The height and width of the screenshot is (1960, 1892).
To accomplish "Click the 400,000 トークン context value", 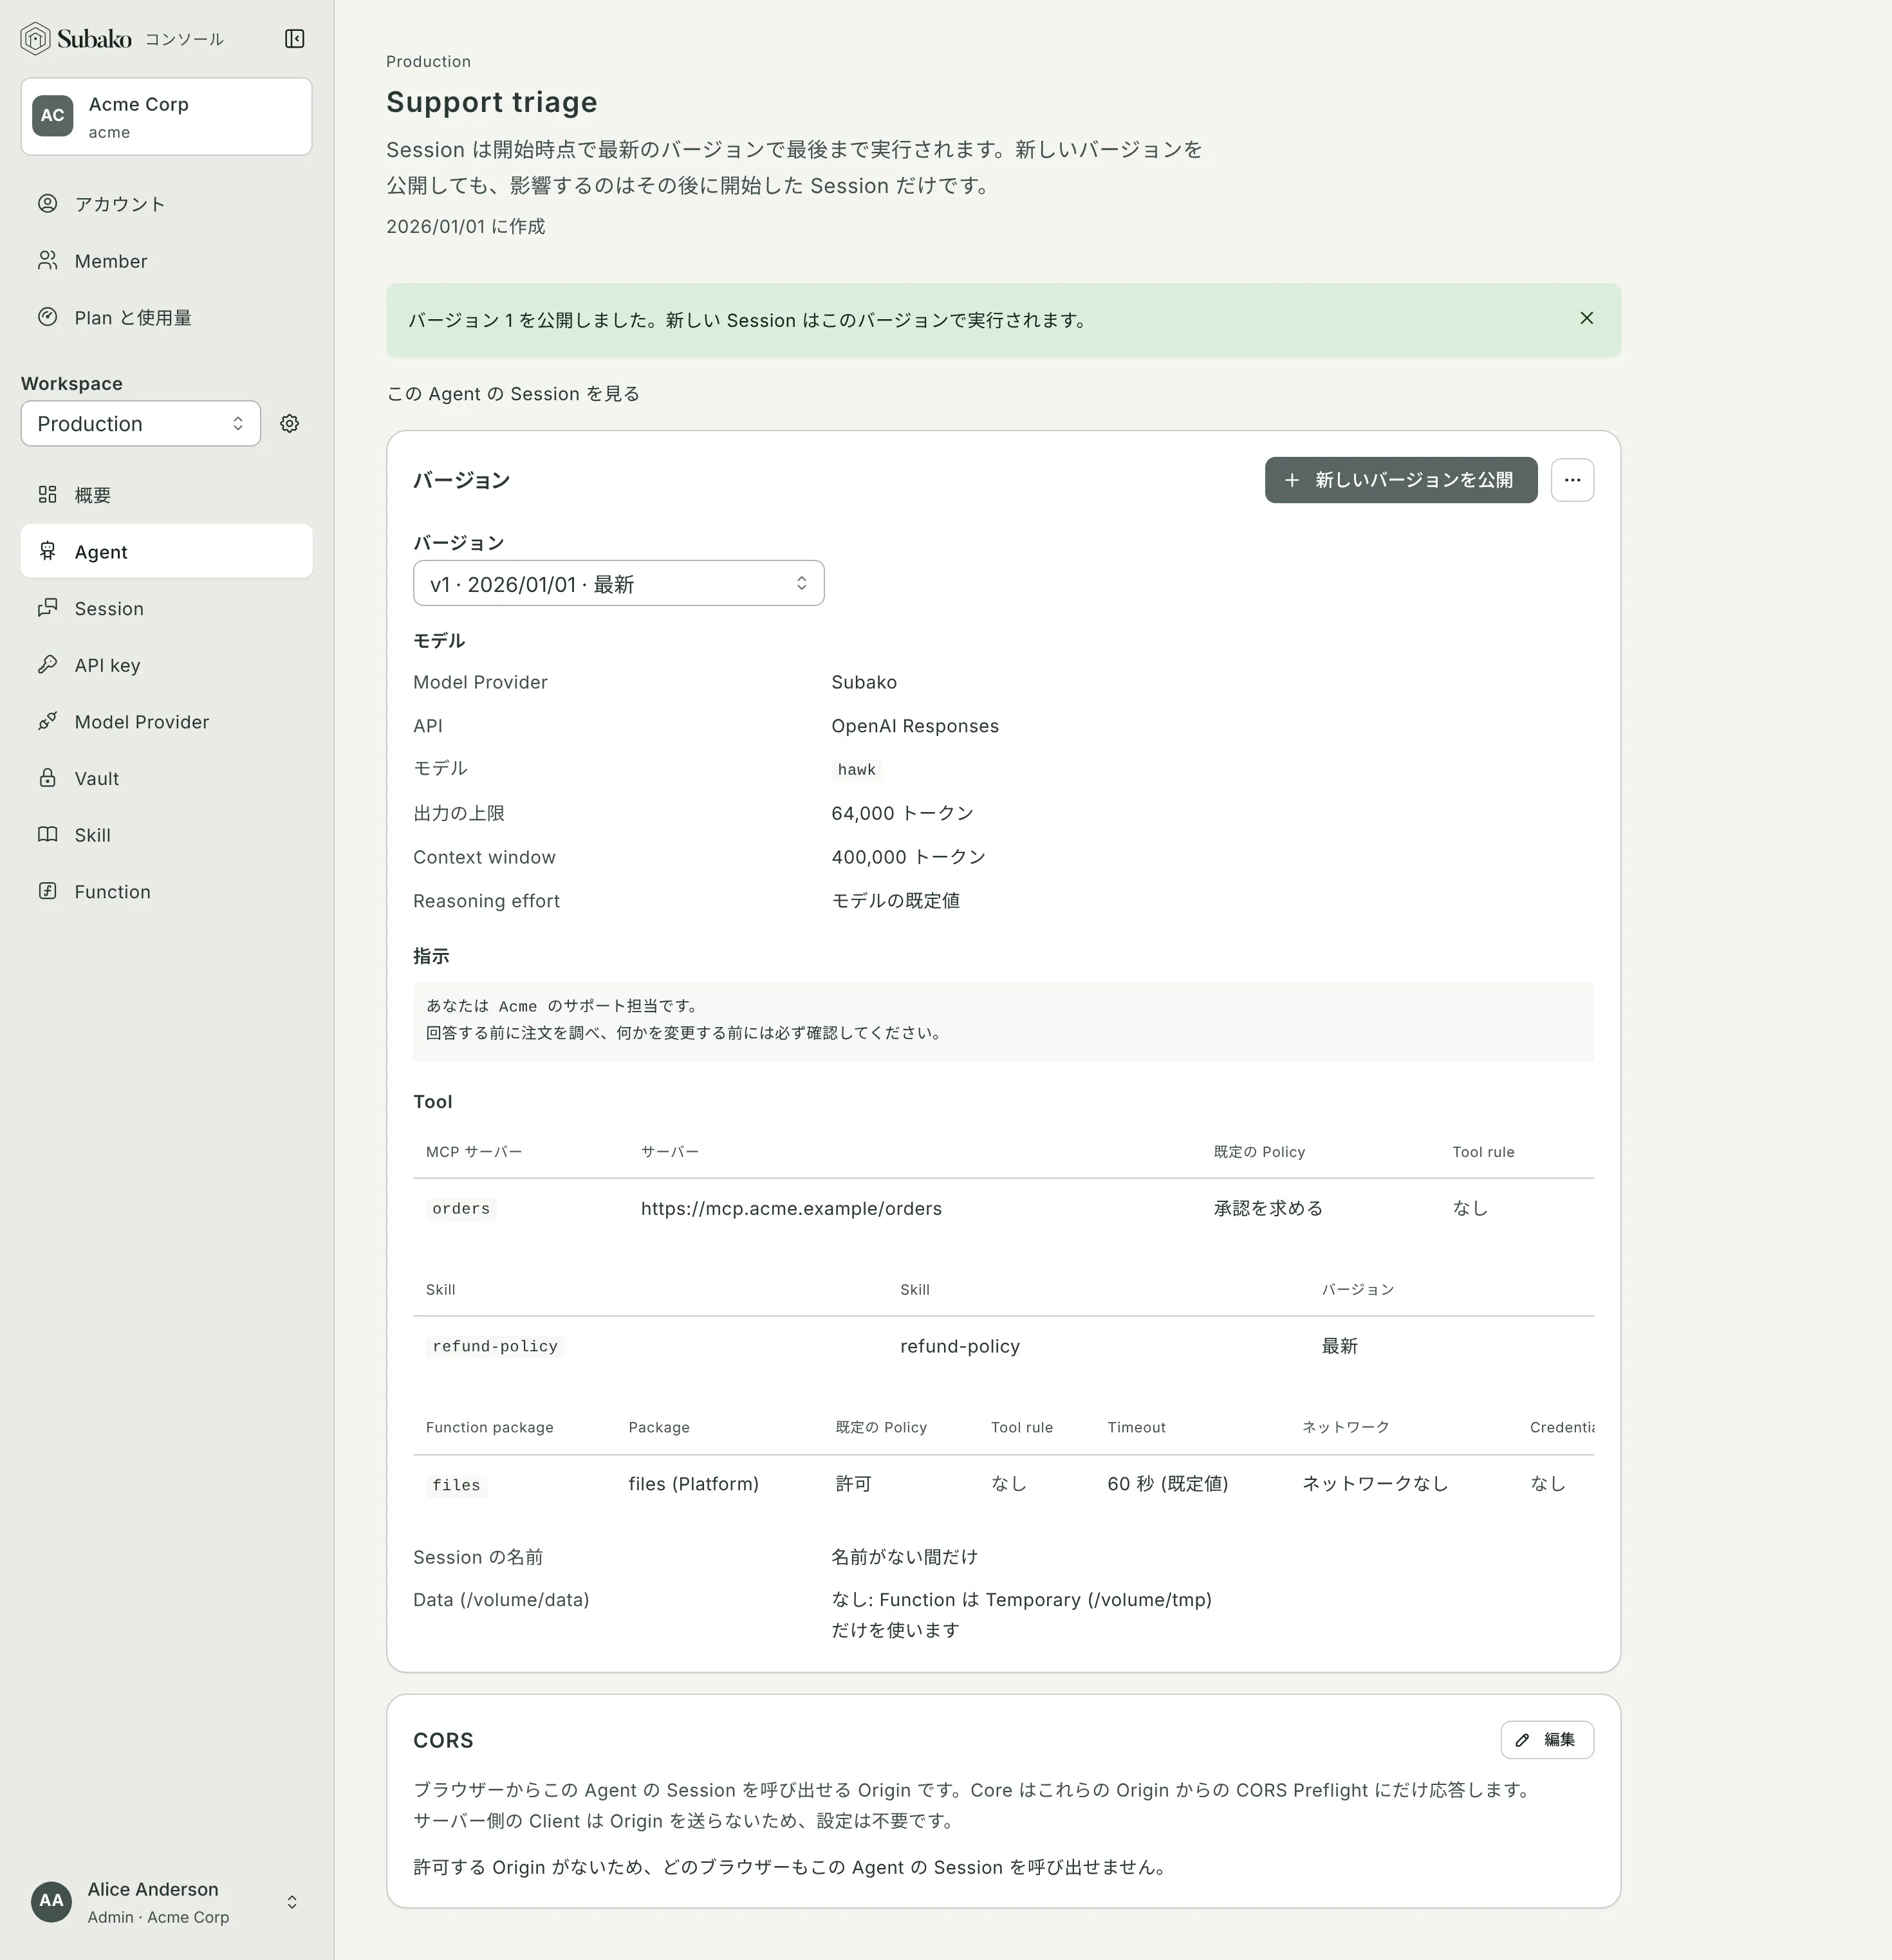I will (908, 857).
